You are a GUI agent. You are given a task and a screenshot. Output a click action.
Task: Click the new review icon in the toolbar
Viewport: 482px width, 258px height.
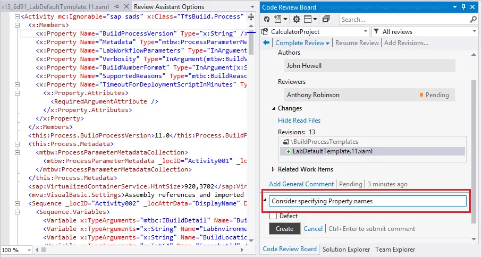[x=278, y=19]
